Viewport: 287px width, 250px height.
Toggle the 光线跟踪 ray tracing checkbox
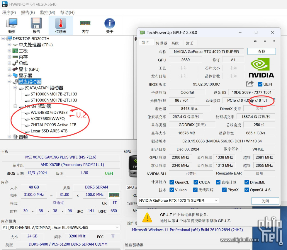195,190
